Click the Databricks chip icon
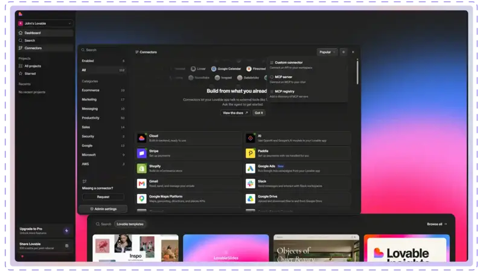 [x=240, y=78]
